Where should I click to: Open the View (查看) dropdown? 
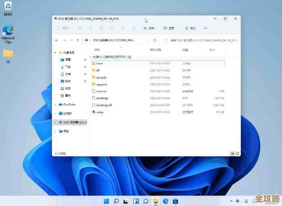click(x=170, y=28)
